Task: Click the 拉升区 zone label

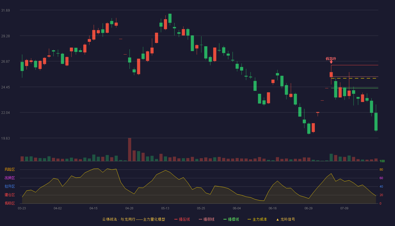Action: [x=10, y=186]
